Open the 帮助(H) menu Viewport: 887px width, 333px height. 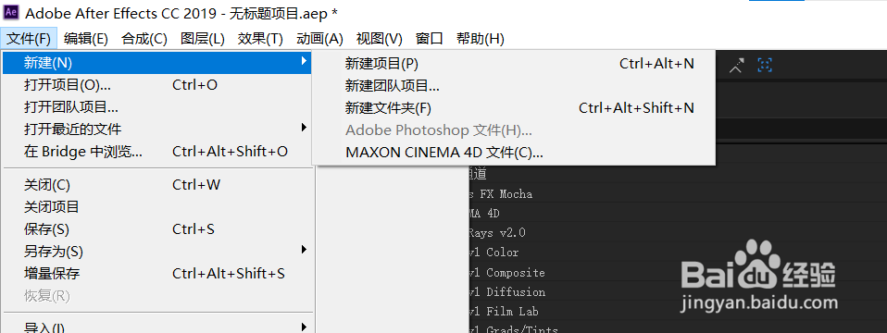[480, 39]
